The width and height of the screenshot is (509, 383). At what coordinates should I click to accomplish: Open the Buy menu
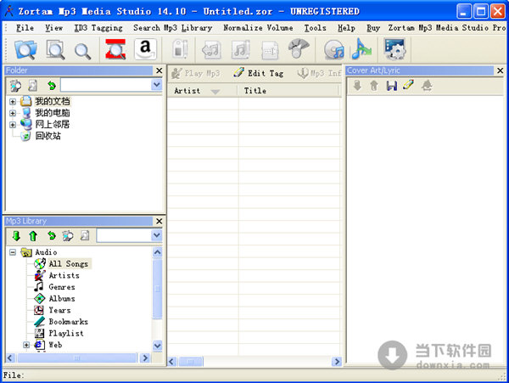[x=373, y=28]
